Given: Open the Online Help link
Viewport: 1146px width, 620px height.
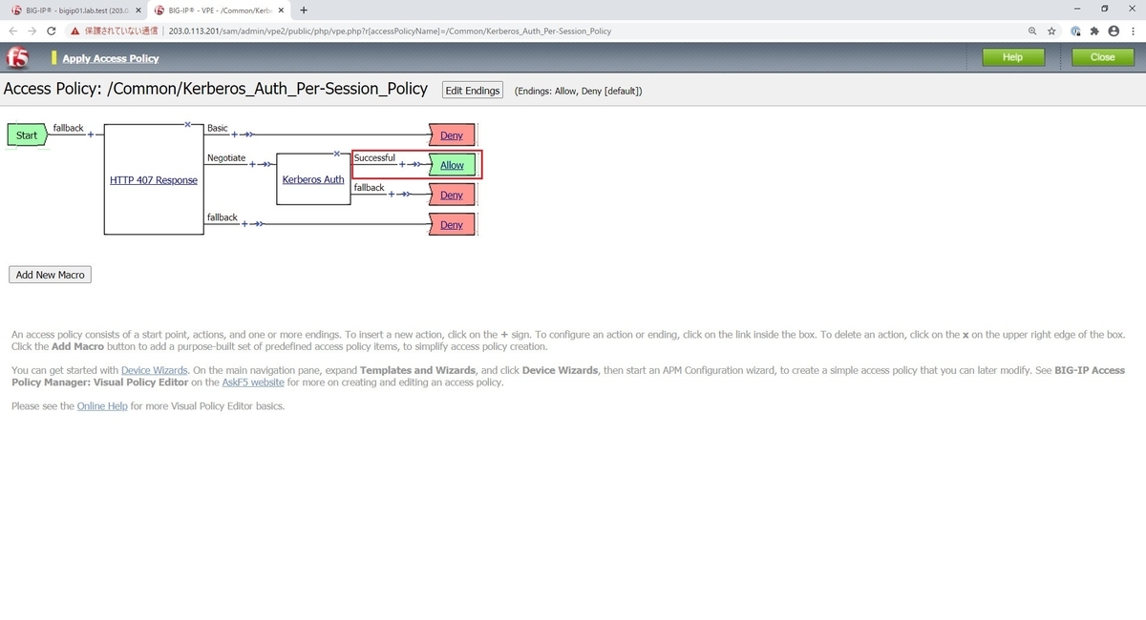Looking at the screenshot, I should pyautogui.click(x=102, y=406).
